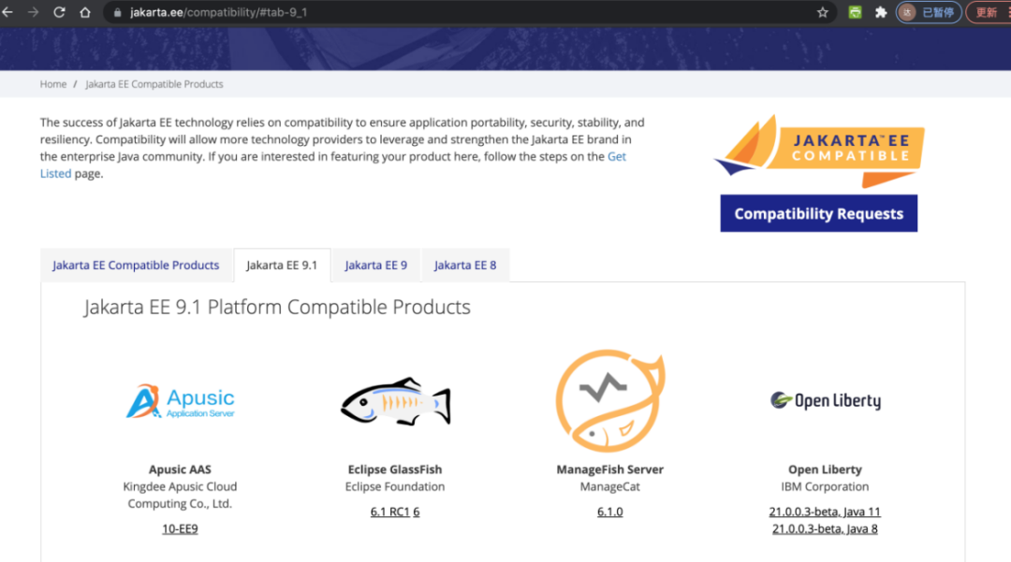
Task: Open the Jakarta EE 8 tab
Action: click(465, 266)
